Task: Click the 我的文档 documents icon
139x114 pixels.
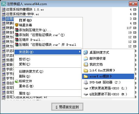Action: pos(86,64)
